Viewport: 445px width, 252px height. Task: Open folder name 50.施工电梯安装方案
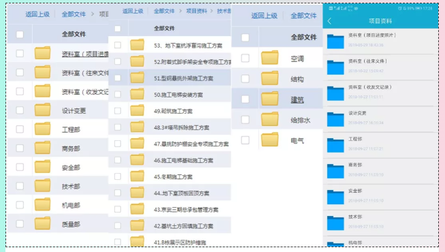[178, 95]
